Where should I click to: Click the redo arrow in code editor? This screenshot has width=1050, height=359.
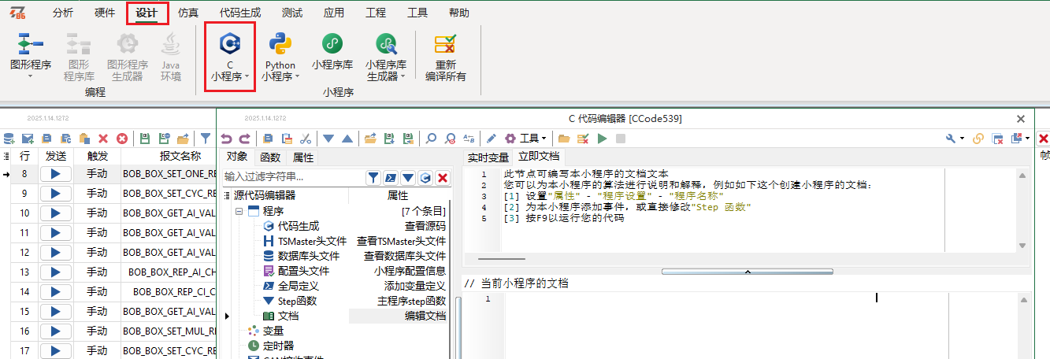244,139
